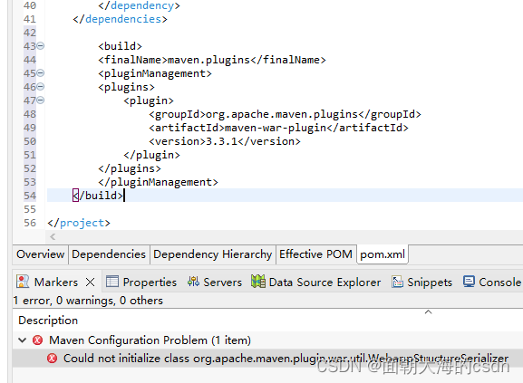Click the '1 error, 0 warnings, 0 others' summary
This screenshot has width=523, height=383.
point(88,301)
